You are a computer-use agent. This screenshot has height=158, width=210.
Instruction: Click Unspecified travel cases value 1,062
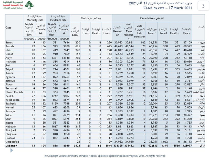pos(164,142)
